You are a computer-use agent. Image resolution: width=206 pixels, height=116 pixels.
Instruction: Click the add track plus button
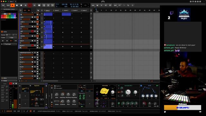coord(29,50)
